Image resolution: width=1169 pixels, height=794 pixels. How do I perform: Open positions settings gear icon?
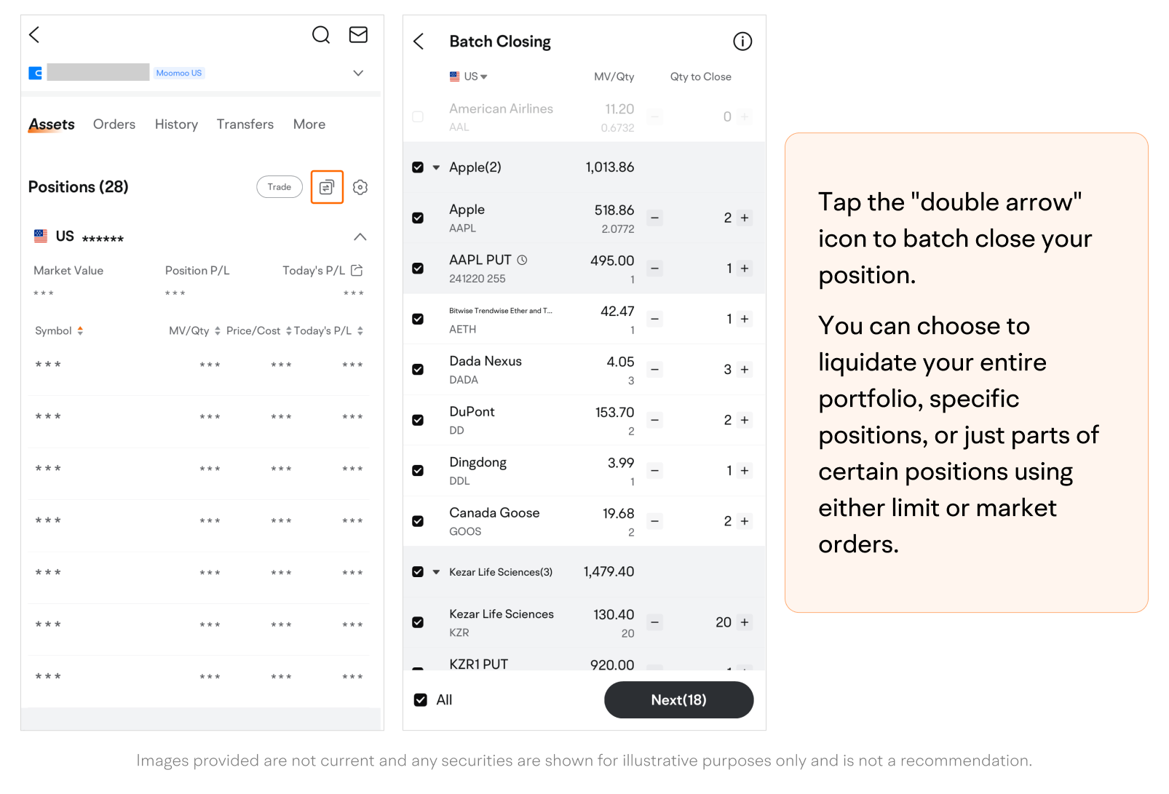tap(360, 187)
